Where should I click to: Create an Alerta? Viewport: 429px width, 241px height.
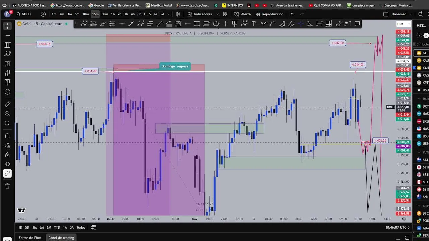(242, 14)
